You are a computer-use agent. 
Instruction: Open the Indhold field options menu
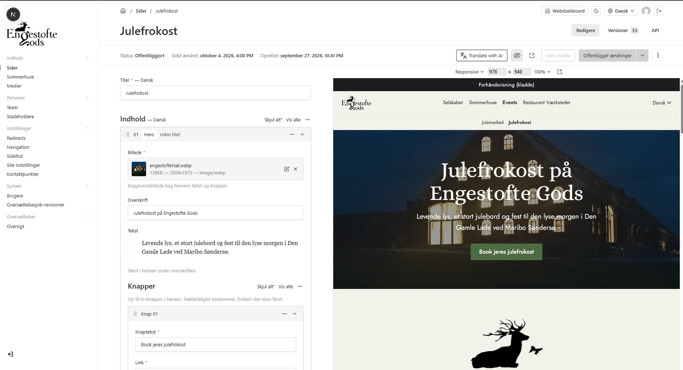coord(308,120)
